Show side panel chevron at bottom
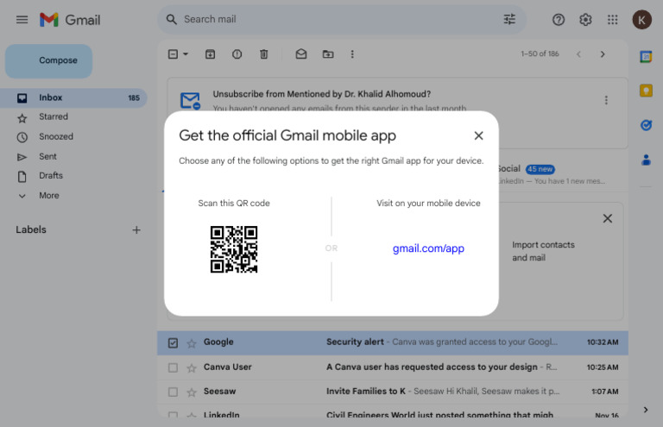Viewport: 663px width, 427px height. pos(646,410)
